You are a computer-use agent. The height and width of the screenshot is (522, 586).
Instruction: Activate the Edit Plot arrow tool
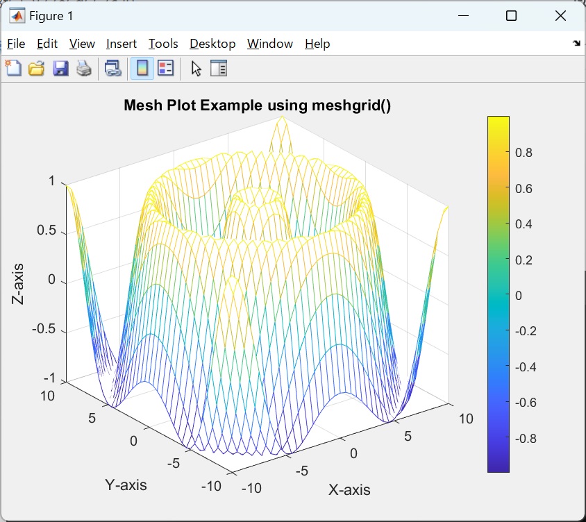point(196,69)
